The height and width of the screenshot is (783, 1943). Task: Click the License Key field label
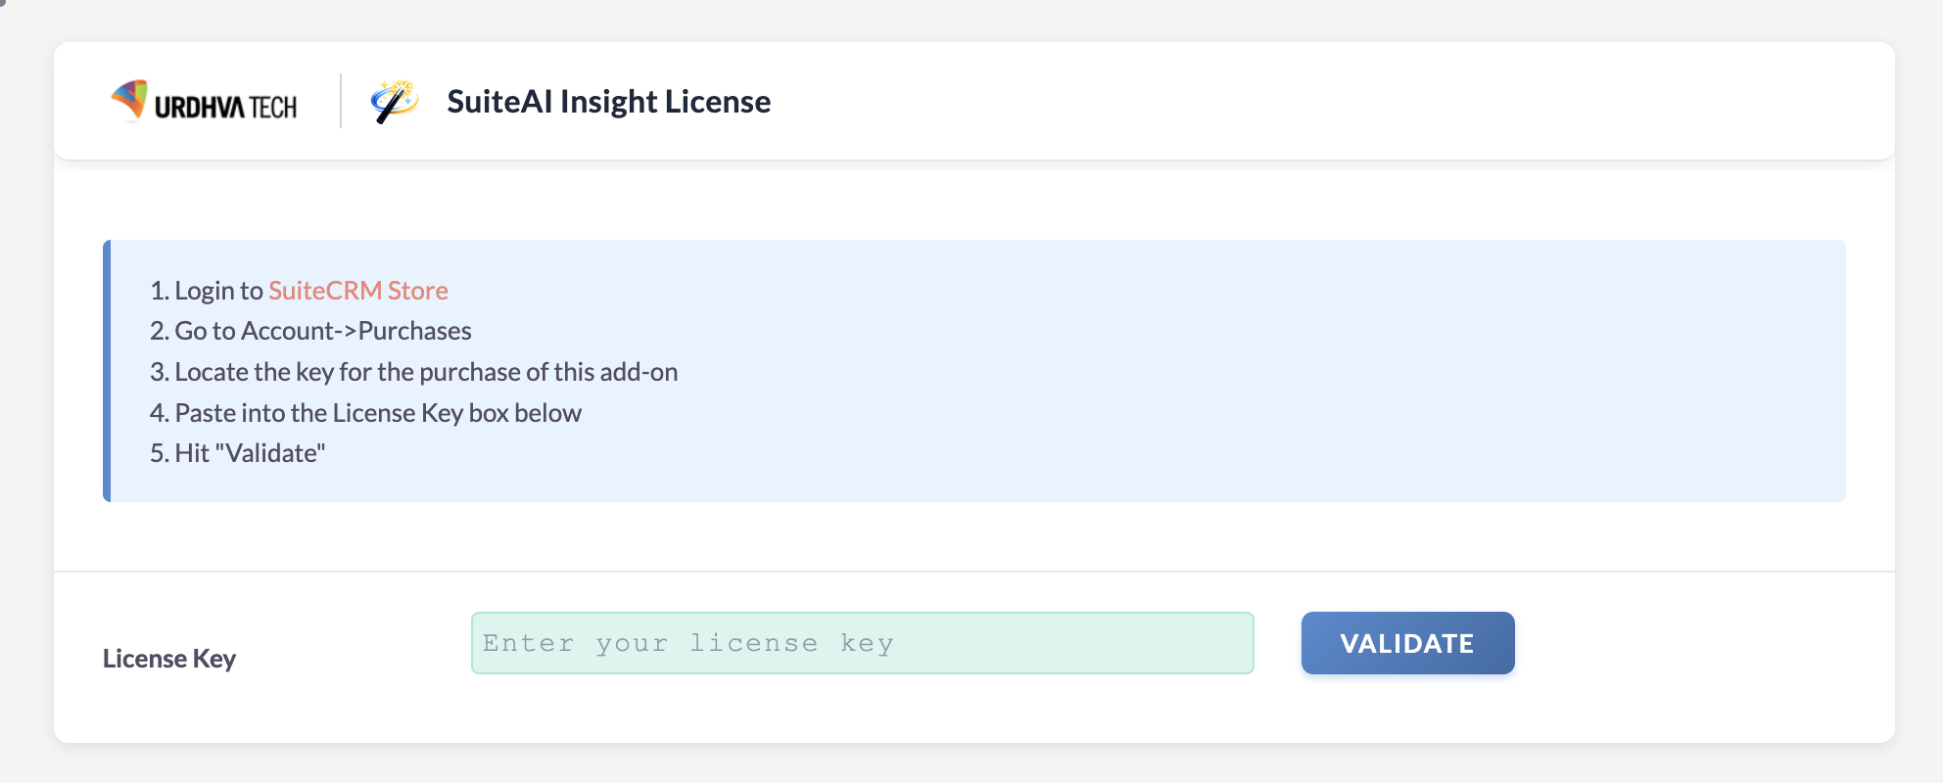169,659
